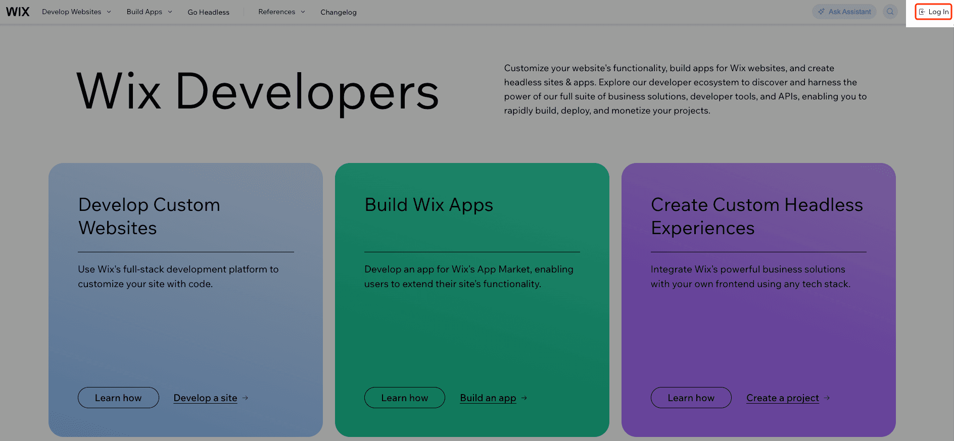954x441 pixels.
Task: Click arrow icon beside Build an app
Action: click(x=524, y=398)
